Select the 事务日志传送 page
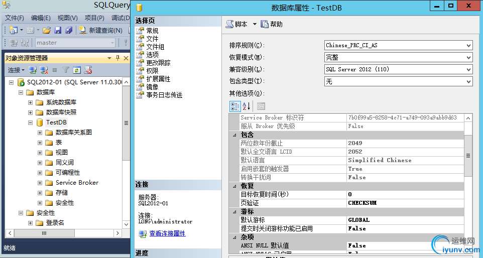The height and width of the screenshot is (258, 483). click(x=165, y=95)
